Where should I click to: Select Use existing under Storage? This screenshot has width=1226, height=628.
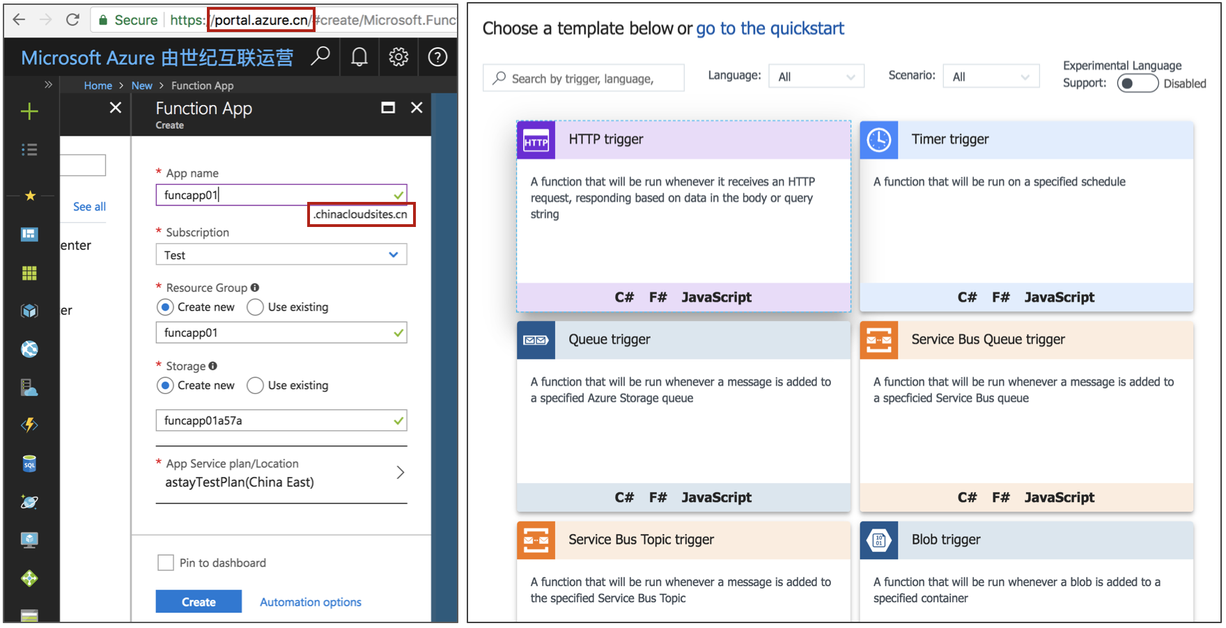pyautogui.click(x=256, y=386)
